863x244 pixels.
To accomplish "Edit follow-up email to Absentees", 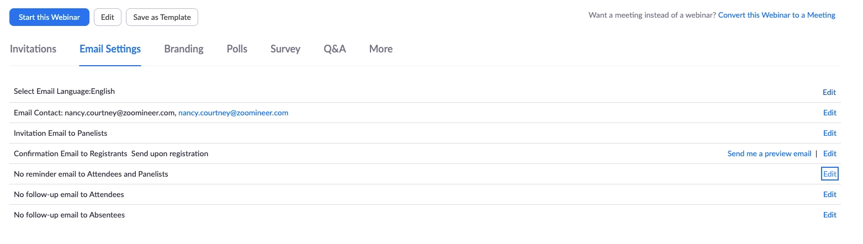I will pos(829,215).
